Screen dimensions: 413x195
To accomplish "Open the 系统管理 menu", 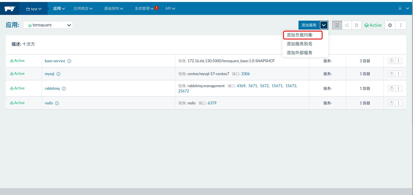I will (x=144, y=9).
